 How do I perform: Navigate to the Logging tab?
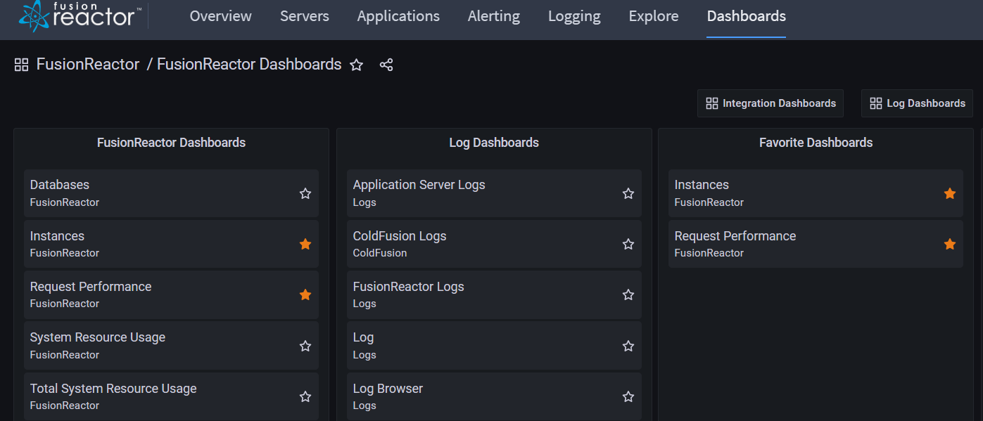[x=574, y=16]
